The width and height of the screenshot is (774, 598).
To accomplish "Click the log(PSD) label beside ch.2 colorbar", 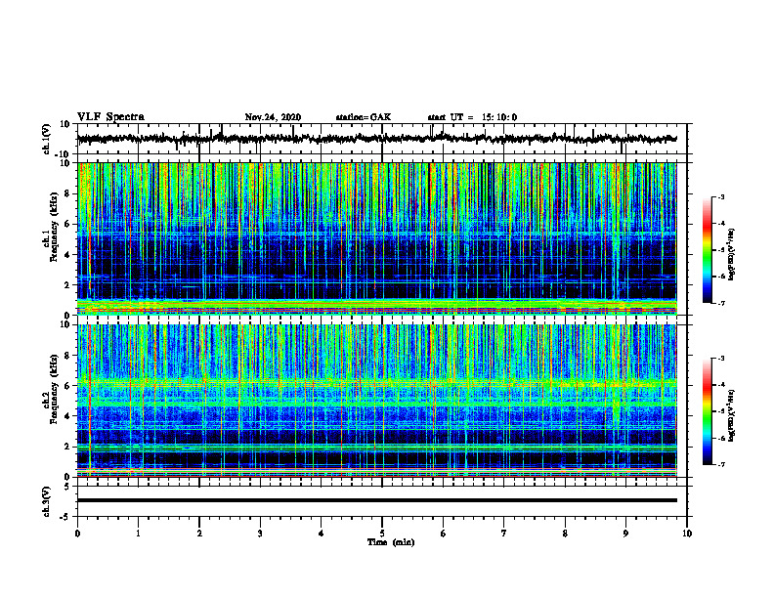I will [731, 415].
